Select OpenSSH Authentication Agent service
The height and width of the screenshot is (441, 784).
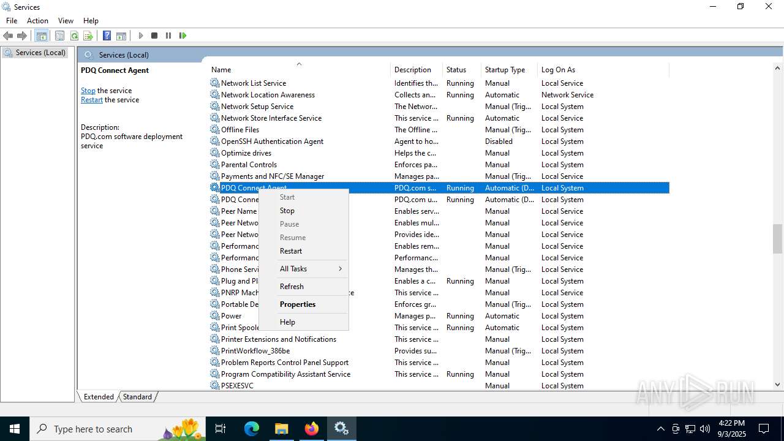tap(439, 141)
